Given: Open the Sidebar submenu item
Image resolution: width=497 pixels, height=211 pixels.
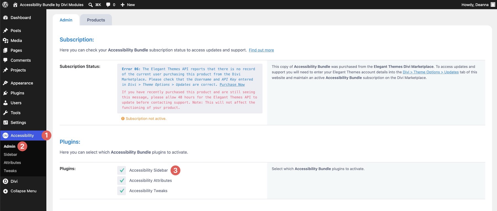Looking at the screenshot, I should [x=10, y=155].
